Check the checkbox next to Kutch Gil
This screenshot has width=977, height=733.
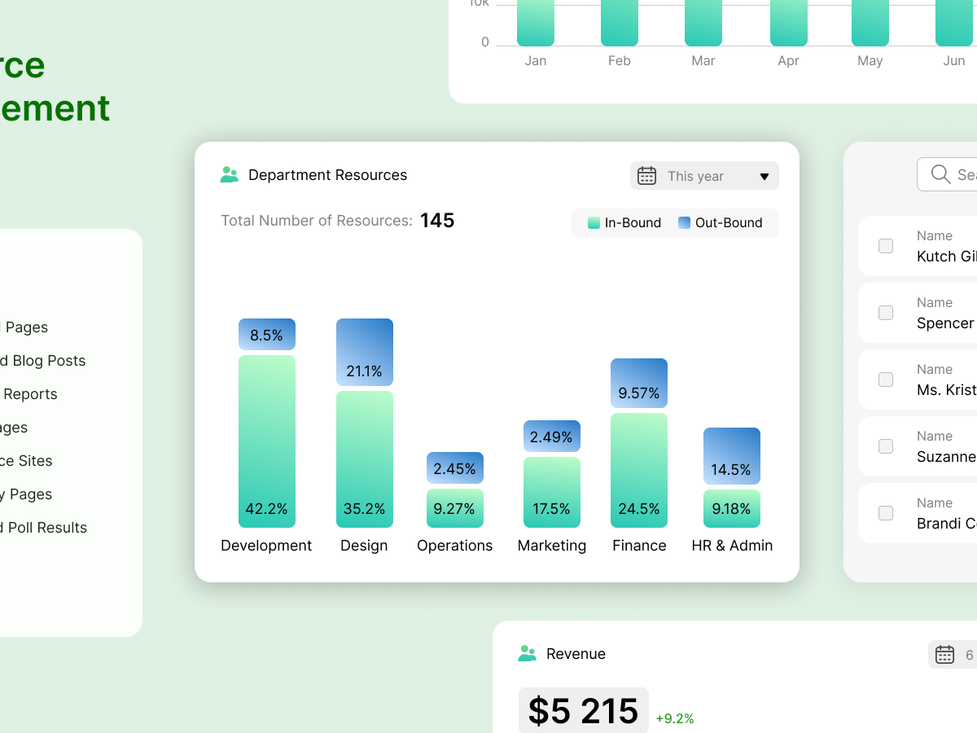885,245
